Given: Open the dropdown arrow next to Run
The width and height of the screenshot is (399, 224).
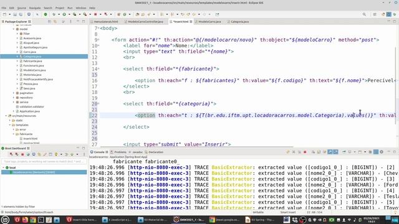Looking at the screenshot, I should click(x=69, y=14).
